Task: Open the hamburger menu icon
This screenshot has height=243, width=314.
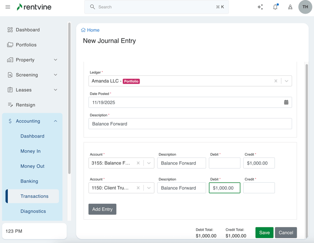Action: pyautogui.click(x=8, y=7)
